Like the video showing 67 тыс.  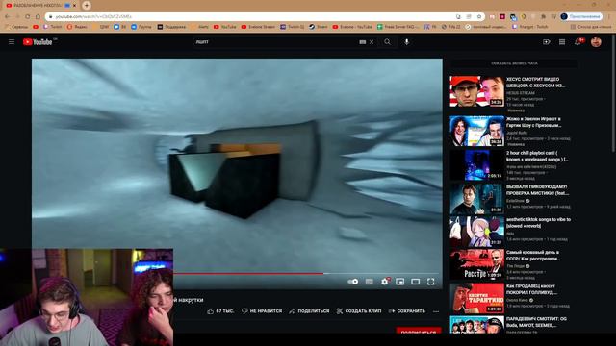220,311
